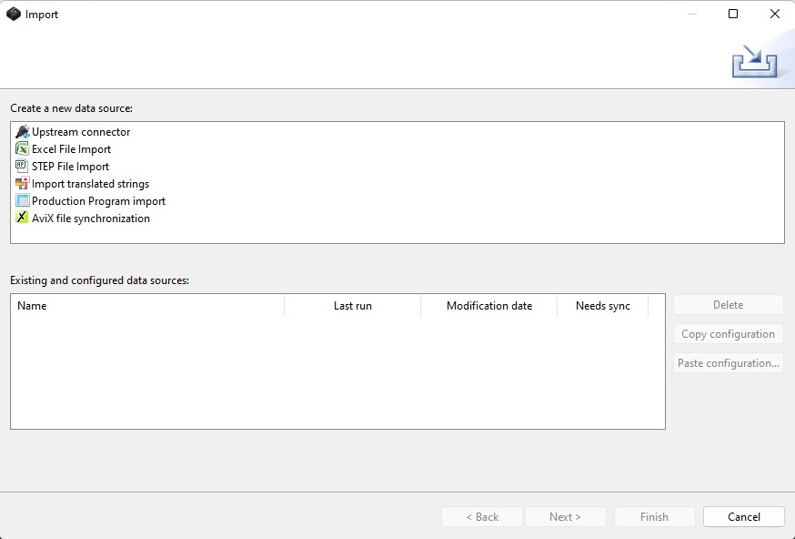Click the Upstream connector plug icon

coord(23,132)
